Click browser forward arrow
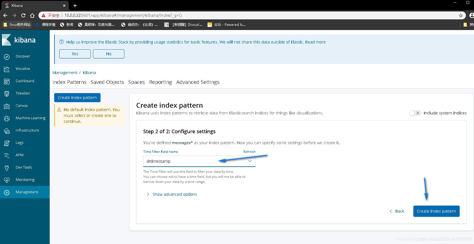The image size is (474, 244). click(x=14, y=15)
